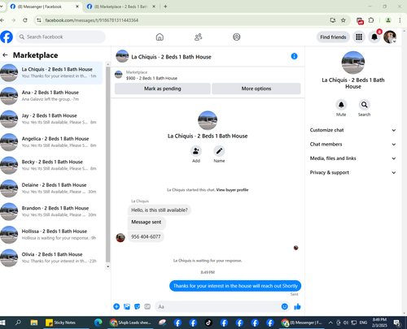The image size is (407, 329).
Task: Choose a GIF icon in composer
Action: pos(147,306)
